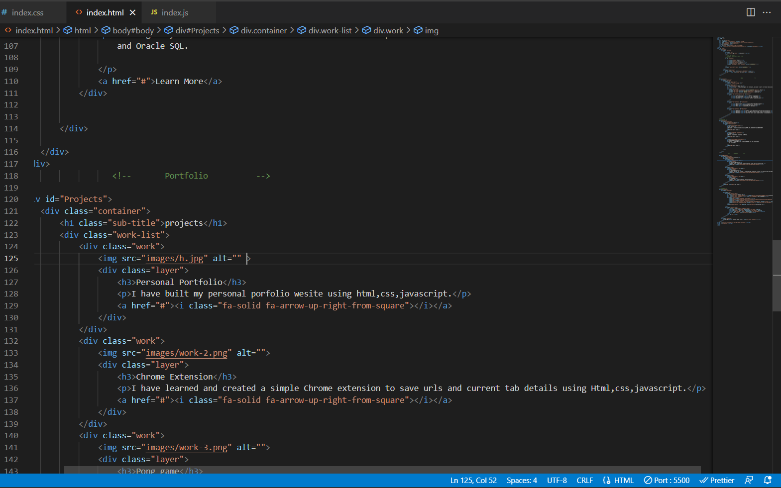
Task: Click div.work-list breadcrumb item
Action: click(x=330, y=30)
